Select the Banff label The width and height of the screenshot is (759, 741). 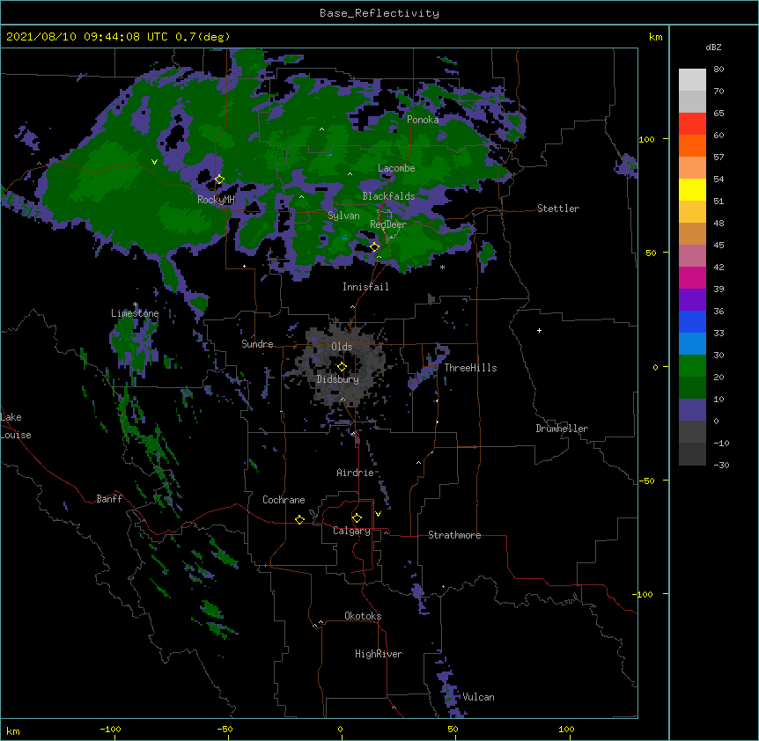[x=109, y=499]
